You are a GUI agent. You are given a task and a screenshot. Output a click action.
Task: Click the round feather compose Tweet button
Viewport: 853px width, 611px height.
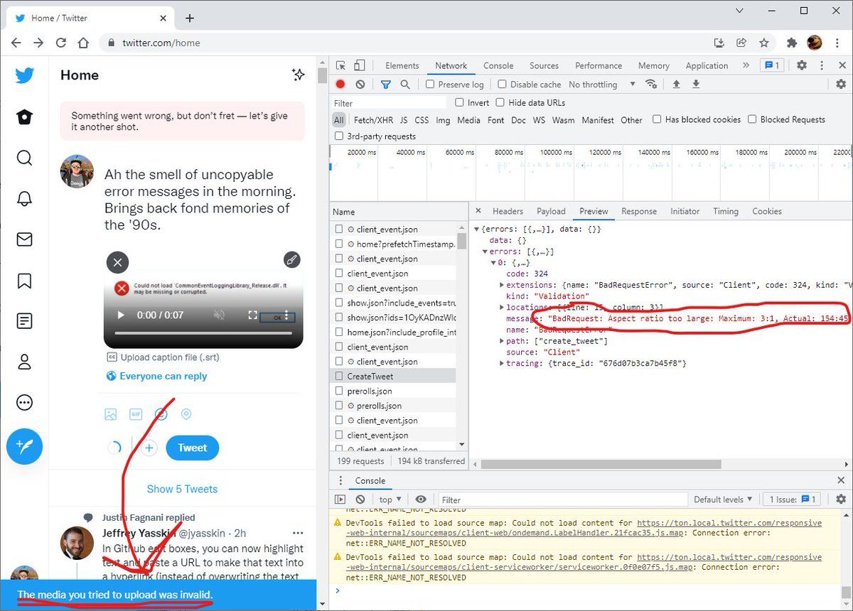(25, 447)
